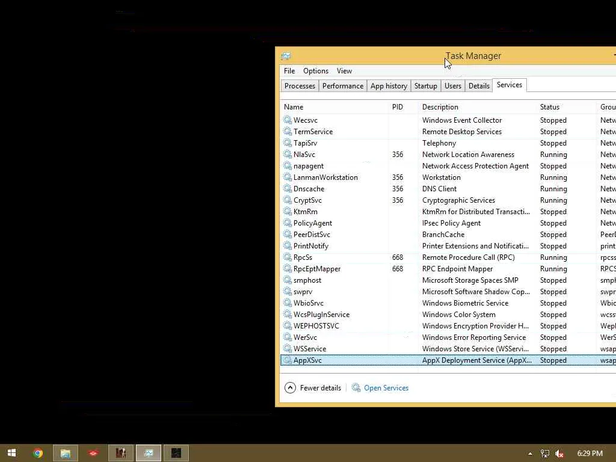Click the TapiSrv service gear icon
Screen dimensions: 616x462
click(x=288, y=143)
